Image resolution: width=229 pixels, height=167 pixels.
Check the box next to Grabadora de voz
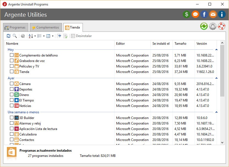[x=12, y=61]
